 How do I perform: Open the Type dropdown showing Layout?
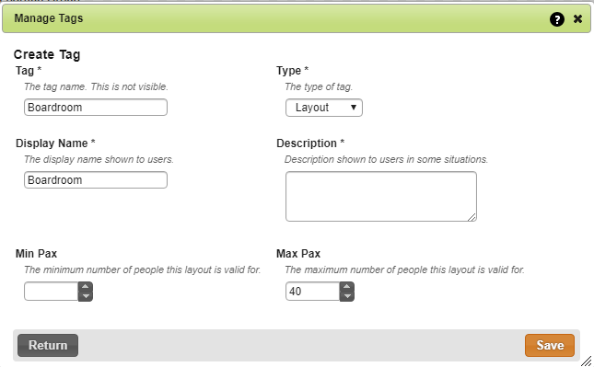(324, 108)
